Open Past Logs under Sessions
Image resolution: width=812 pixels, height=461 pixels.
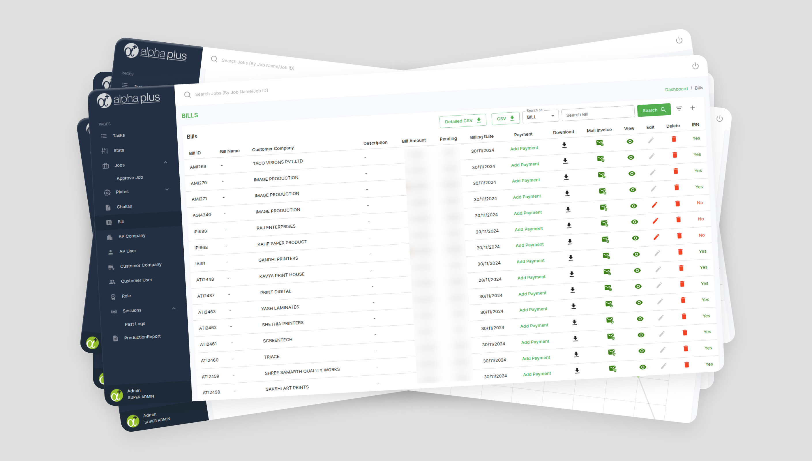tap(135, 324)
